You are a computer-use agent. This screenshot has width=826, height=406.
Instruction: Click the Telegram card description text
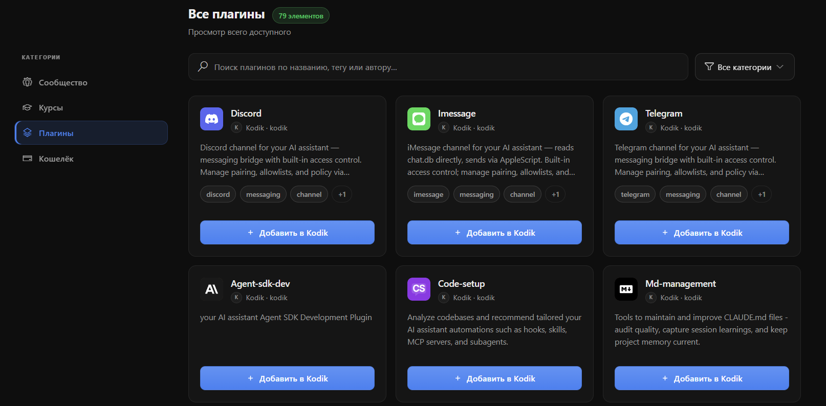(x=695, y=160)
